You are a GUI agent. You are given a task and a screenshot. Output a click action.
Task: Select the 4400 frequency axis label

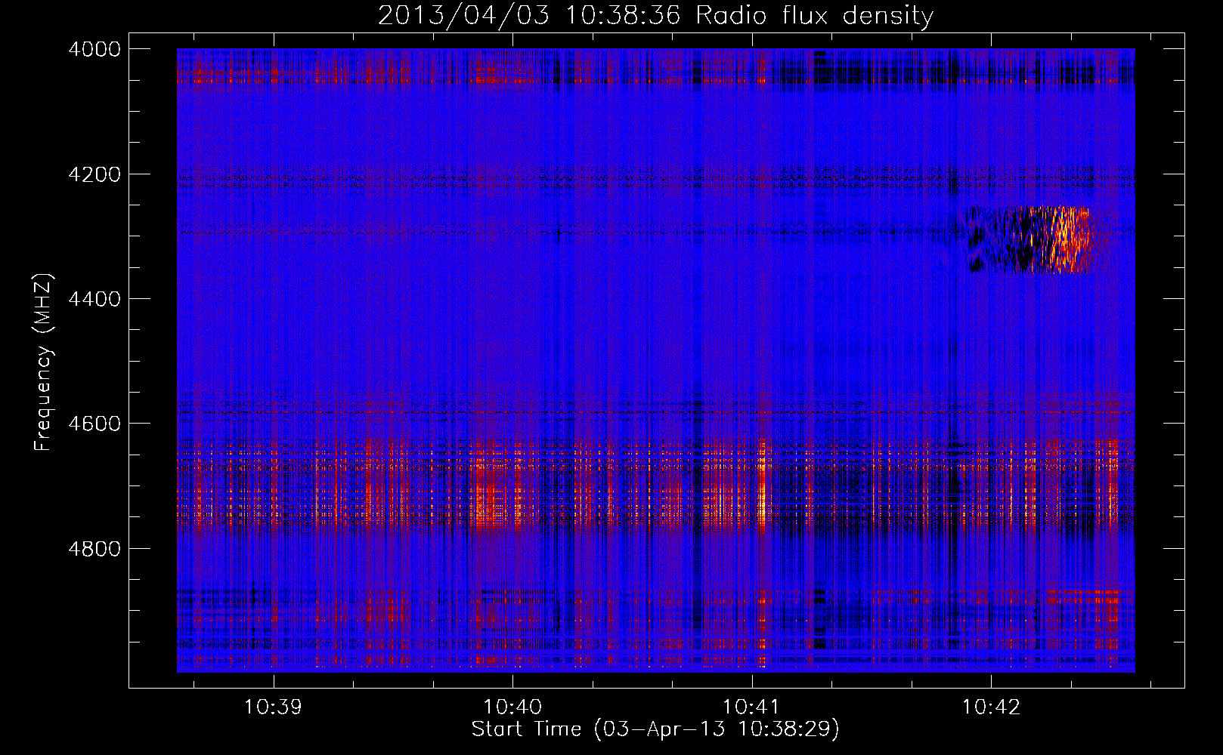94,299
